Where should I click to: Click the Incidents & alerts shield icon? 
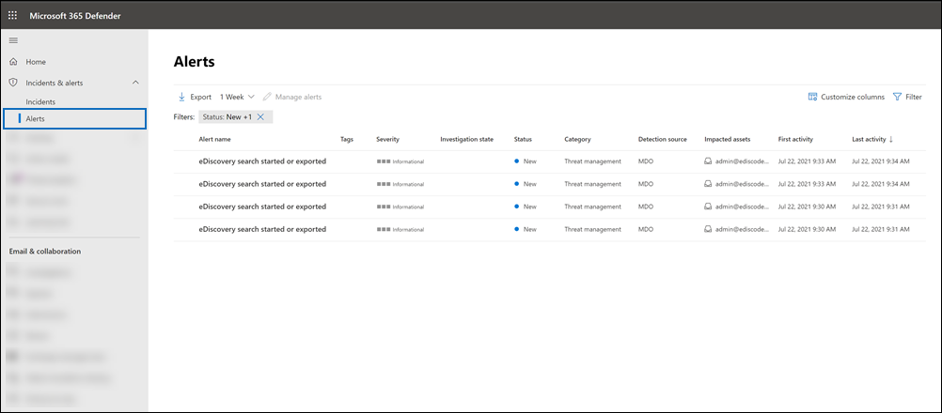point(13,83)
